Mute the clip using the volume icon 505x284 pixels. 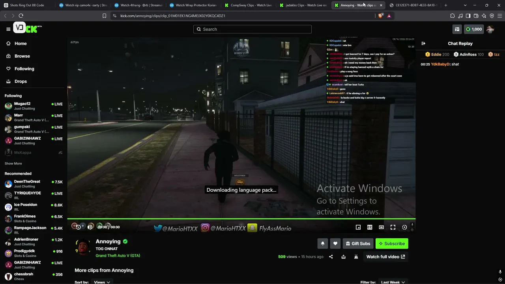[90, 227]
